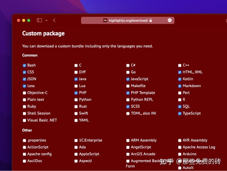227x171 pixels.
Task: Check the AppleScript checkbox
Action: [x=76, y=154]
